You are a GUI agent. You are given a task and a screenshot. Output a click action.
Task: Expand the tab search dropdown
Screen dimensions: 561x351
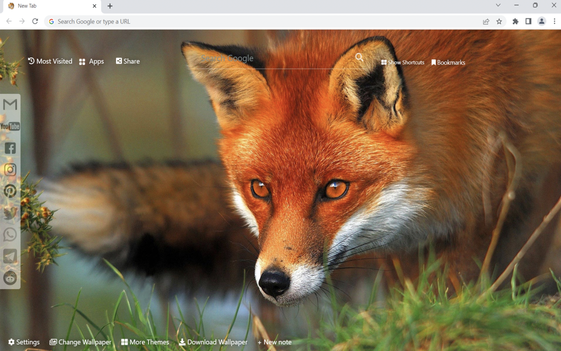[498, 5]
